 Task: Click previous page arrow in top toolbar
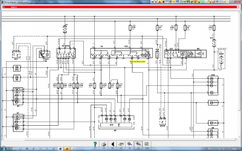(x=156, y=2)
